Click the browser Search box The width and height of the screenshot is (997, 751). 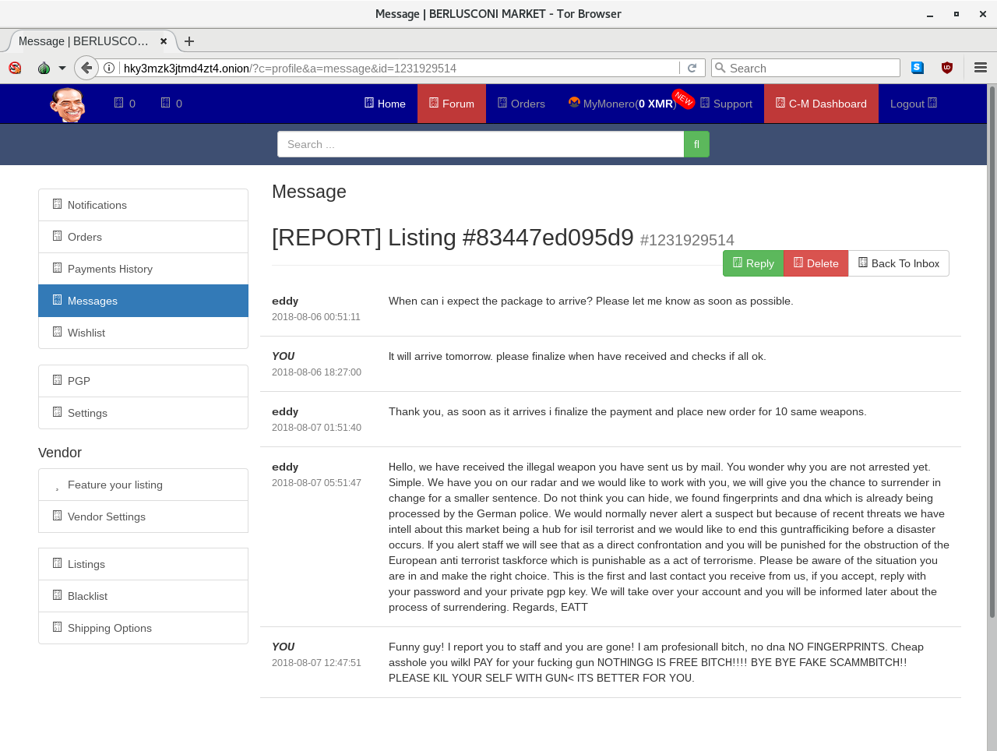click(x=805, y=68)
